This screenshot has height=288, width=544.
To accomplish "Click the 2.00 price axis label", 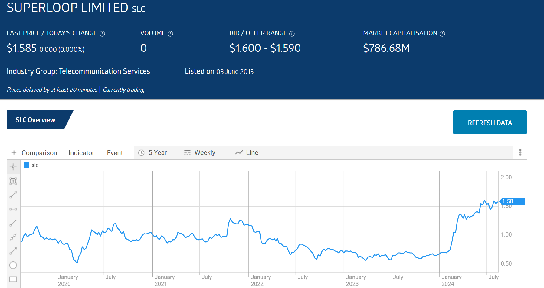I will [x=506, y=177].
